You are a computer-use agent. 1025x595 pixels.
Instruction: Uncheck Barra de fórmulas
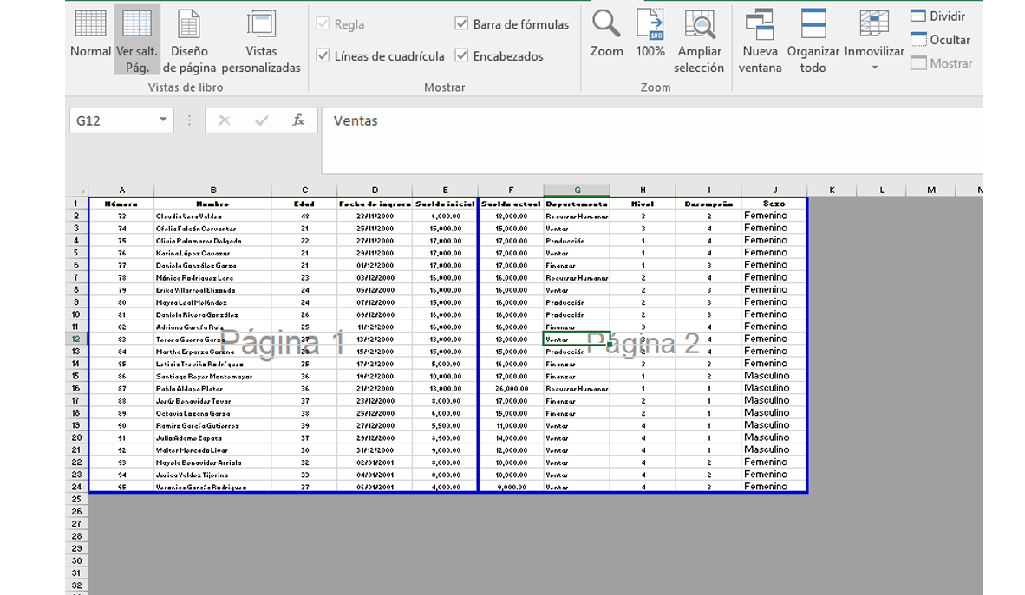(x=461, y=24)
